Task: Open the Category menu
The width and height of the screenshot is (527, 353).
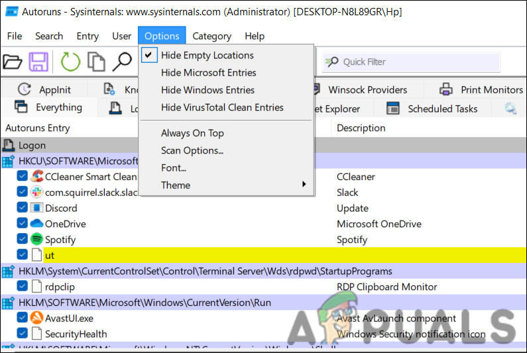Action: tap(211, 36)
